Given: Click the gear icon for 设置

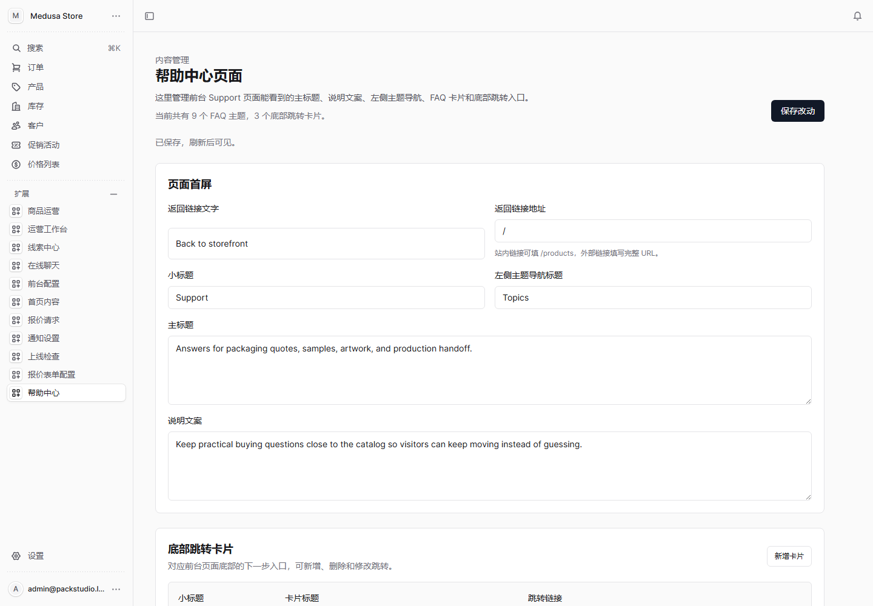Looking at the screenshot, I should point(16,556).
